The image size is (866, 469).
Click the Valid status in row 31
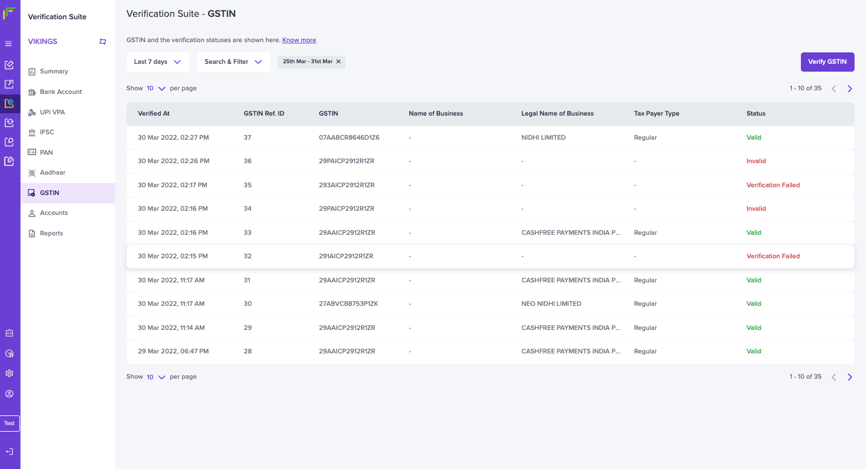[754, 281]
